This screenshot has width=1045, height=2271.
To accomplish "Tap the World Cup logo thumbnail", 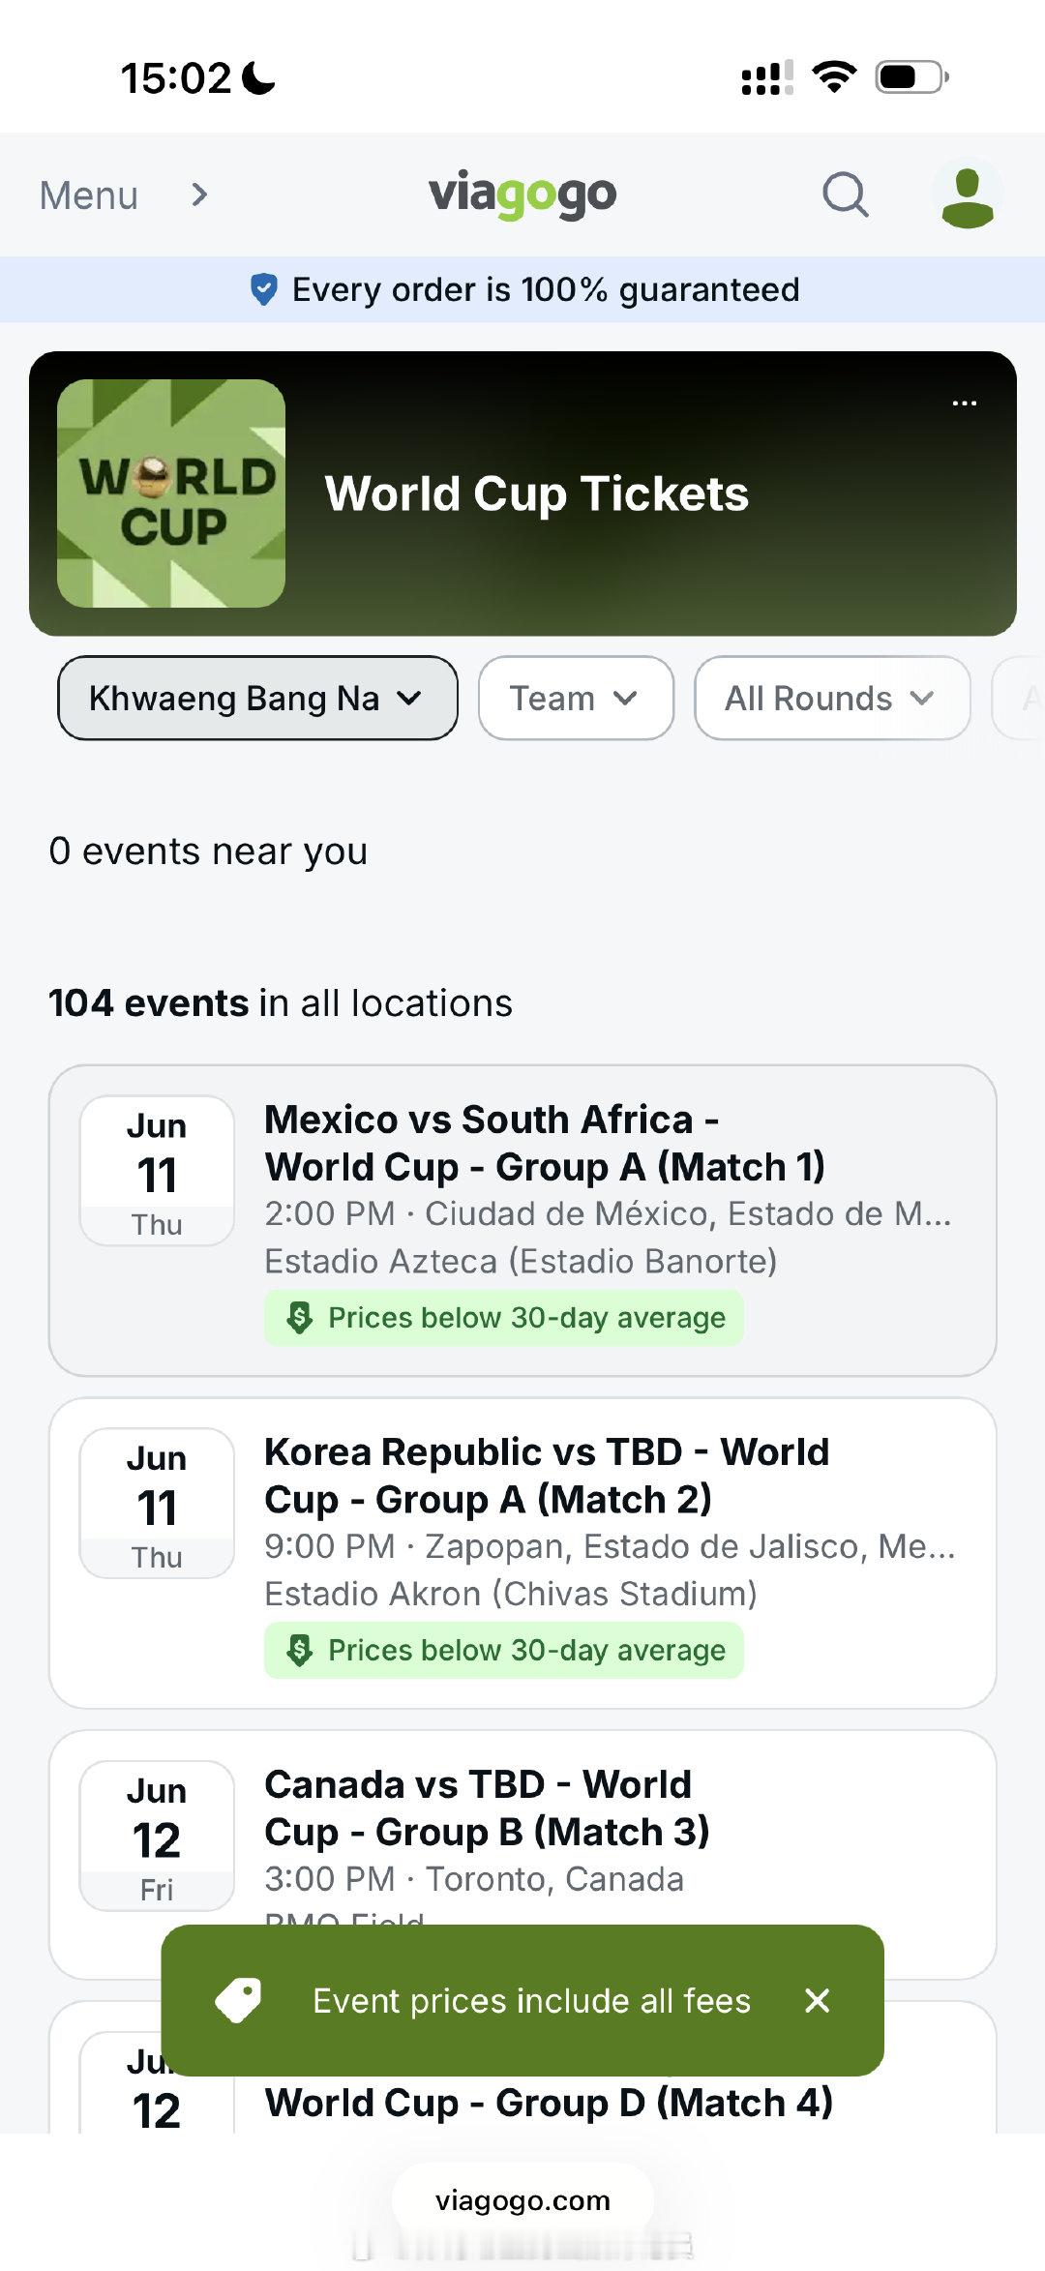I will click(x=171, y=493).
